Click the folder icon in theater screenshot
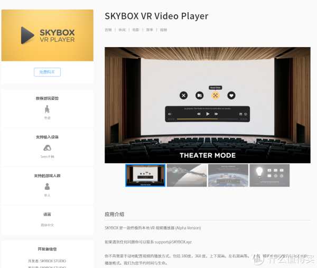Image resolution: width=317 pixels, height=268 pixels. 200,95
